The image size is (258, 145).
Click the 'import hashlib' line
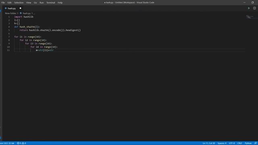[24, 17]
